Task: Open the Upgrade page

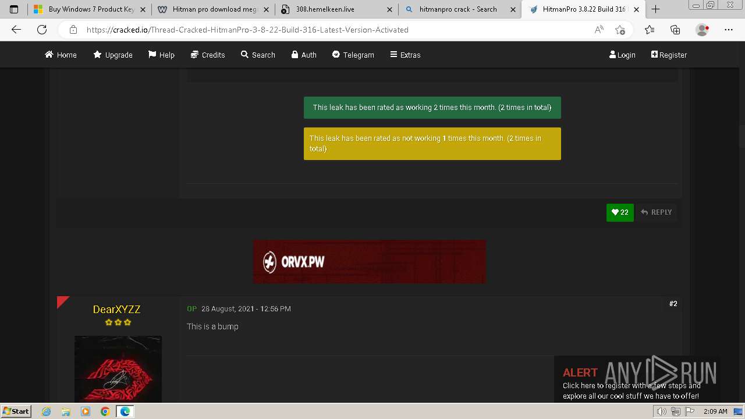Action: pos(113,55)
